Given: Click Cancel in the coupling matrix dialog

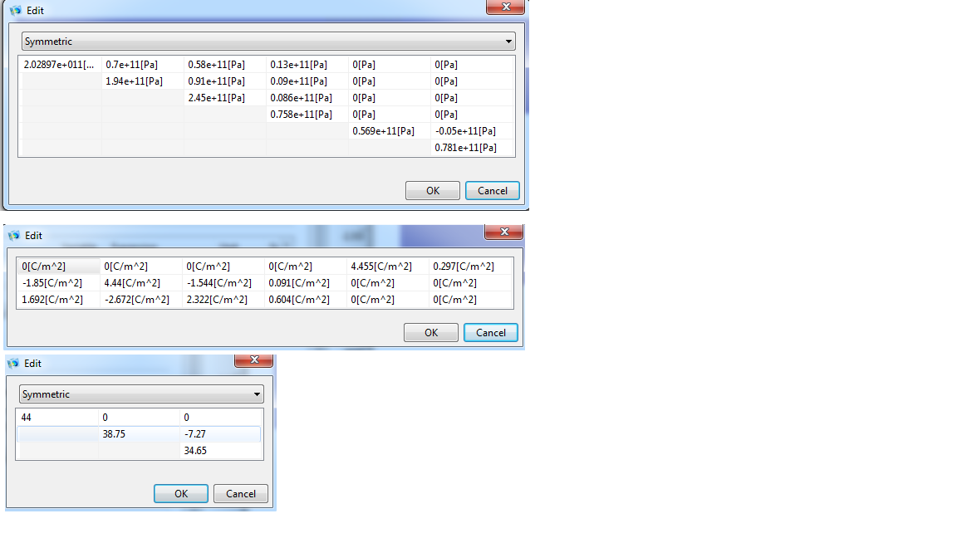Looking at the screenshot, I should coord(490,332).
